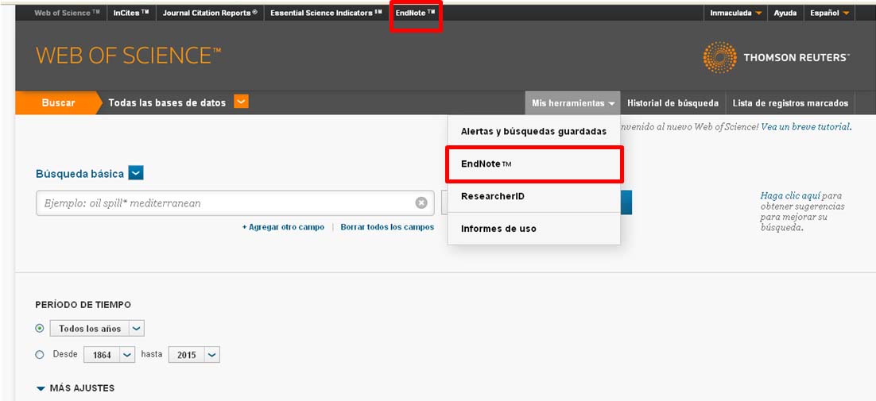Click the Thomson Reuters logo
The image size is (876, 401).
coord(776,57)
